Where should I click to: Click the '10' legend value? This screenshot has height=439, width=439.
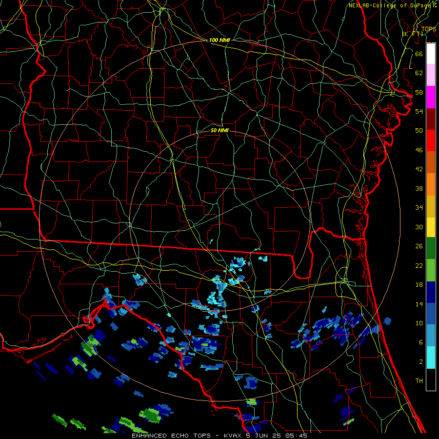pyautogui.click(x=419, y=323)
